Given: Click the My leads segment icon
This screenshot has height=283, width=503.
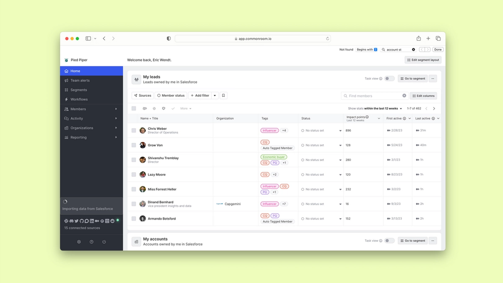Looking at the screenshot, I should pos(137,79).
